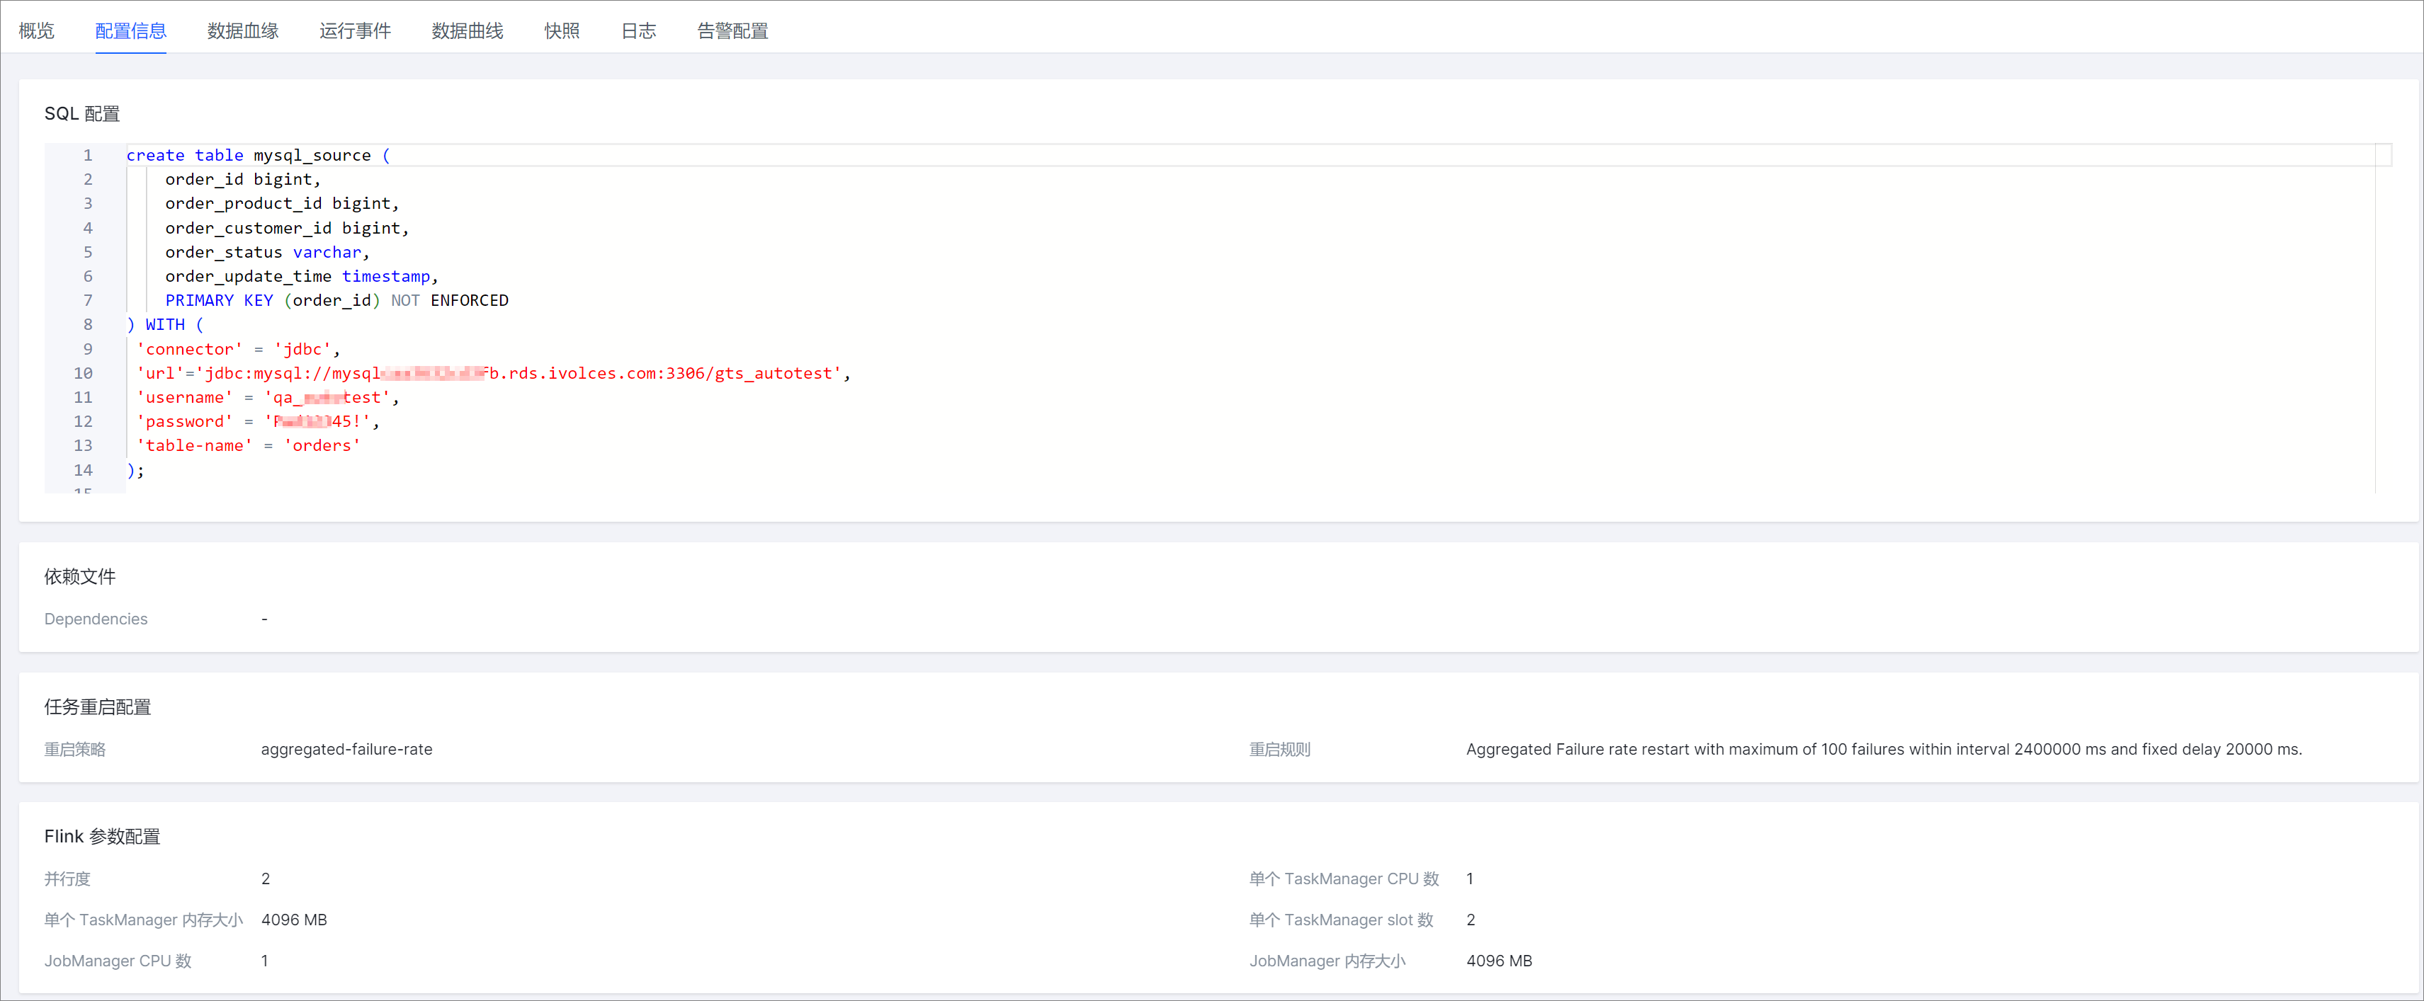Image resolution: width=2424 pixels, height=1001 pixels.
Task: Click the 'order_id bigint,' code line
Action: (243, 180)
